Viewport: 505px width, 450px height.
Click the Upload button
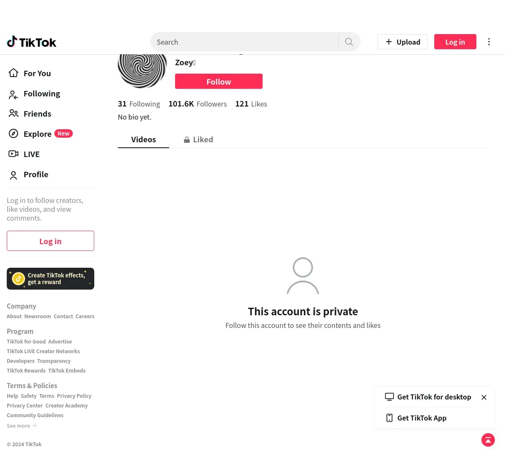pyautogui.click(x=403, y=42)
